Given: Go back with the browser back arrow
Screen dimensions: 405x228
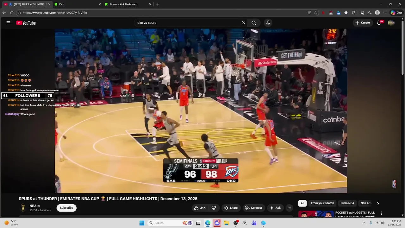Looking at the screenshot, I should click(x=4, y=13).
